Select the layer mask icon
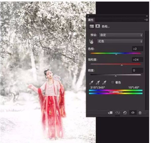This screenshot has height=143, width=151. coord(97,26)
